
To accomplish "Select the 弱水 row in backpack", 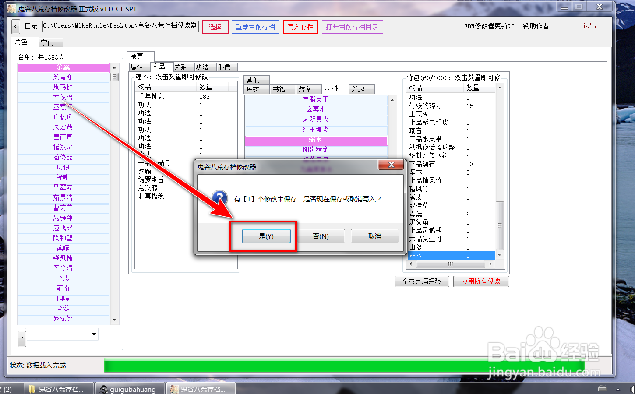I will pos(451,256).
